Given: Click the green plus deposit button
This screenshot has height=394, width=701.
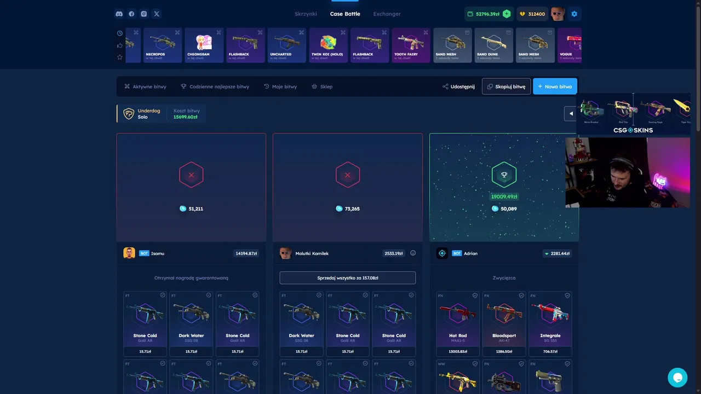Looking at the screenshot, I should (x=507, y=14).
